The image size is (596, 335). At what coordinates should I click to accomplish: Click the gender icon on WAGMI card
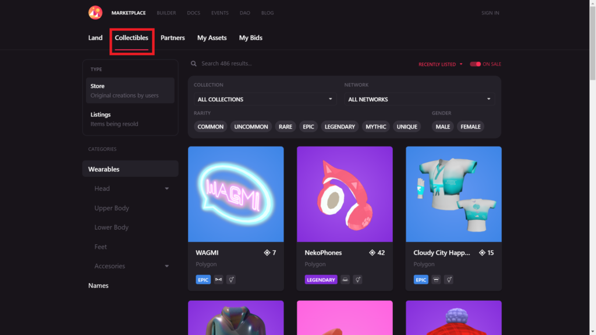pyautogui.click(x=230, y=280)
